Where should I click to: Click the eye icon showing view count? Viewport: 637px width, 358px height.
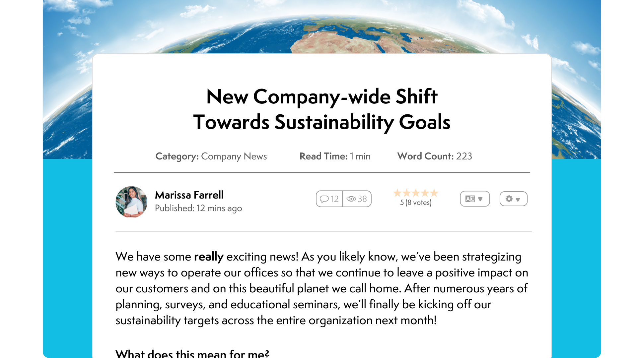[351, 199]
